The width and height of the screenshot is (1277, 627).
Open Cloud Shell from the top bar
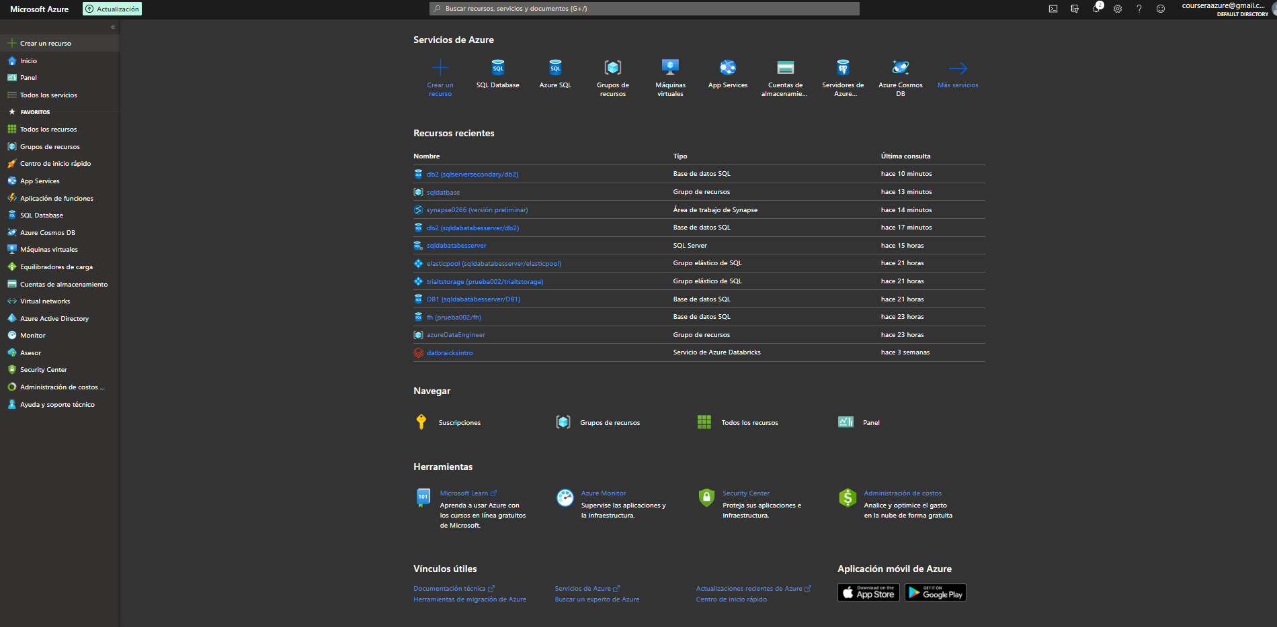point(1053,9)
